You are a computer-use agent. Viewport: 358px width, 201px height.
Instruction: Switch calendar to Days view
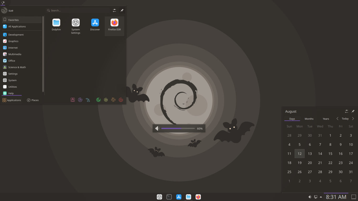[x=292, y=119]
